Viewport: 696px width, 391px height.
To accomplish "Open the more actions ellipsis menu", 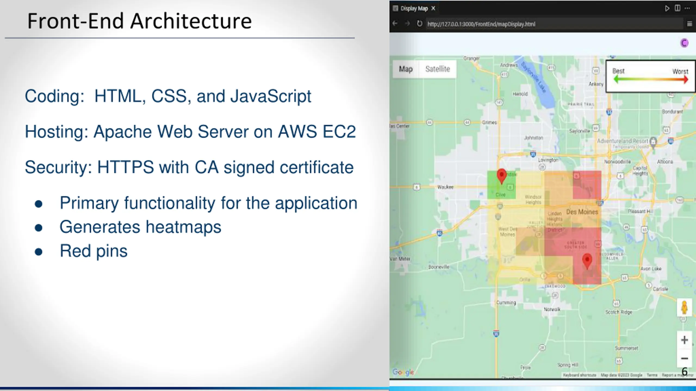I will tap(687, 8).
